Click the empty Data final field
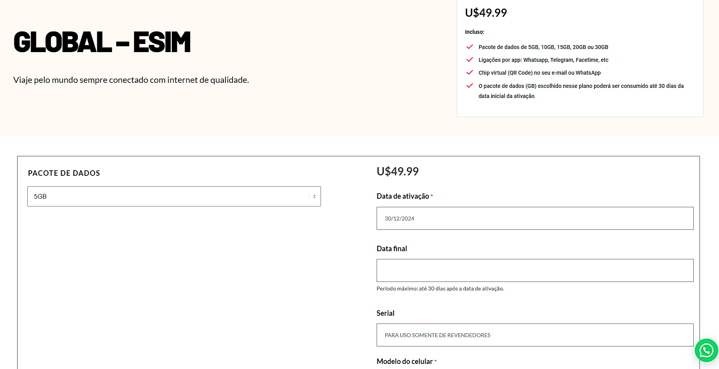719x369 pixels. click(535, 271)
